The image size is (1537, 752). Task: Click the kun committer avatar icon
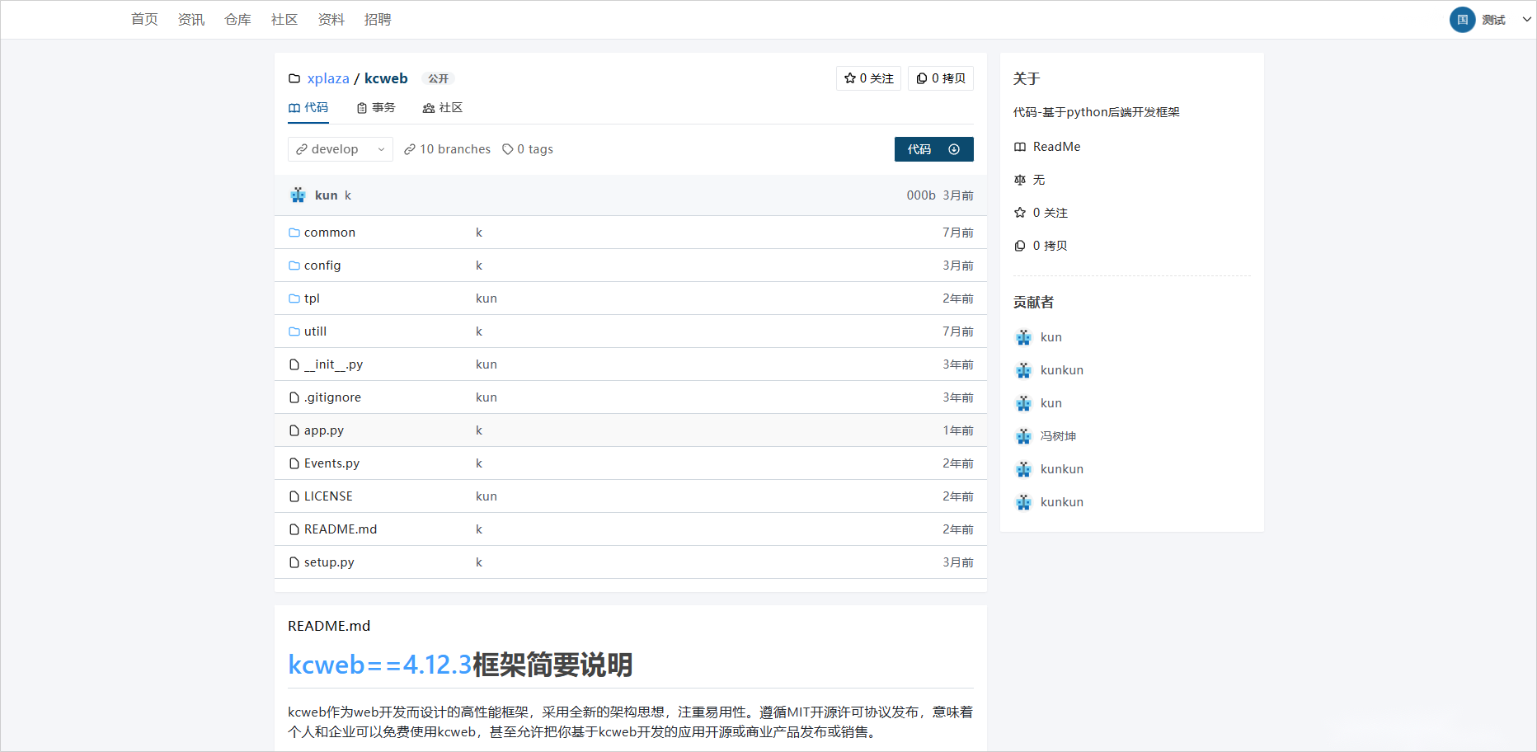298,195
